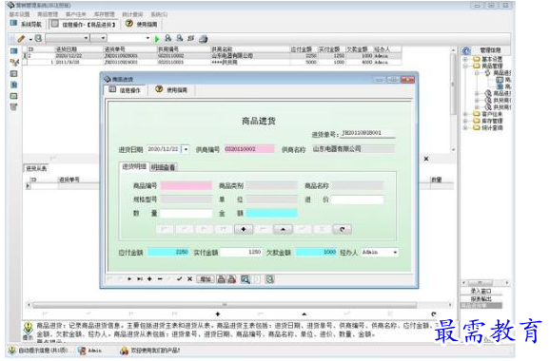Click the plus insert icon in dialog bottom toolbar
Viewport: 550px width, 361px height.
tap(149, 279)
